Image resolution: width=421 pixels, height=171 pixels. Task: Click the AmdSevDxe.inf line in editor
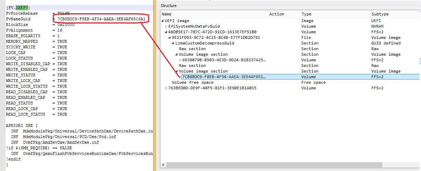(x=61, y=142)
